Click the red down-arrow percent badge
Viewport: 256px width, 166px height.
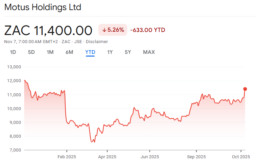[113, 30]
